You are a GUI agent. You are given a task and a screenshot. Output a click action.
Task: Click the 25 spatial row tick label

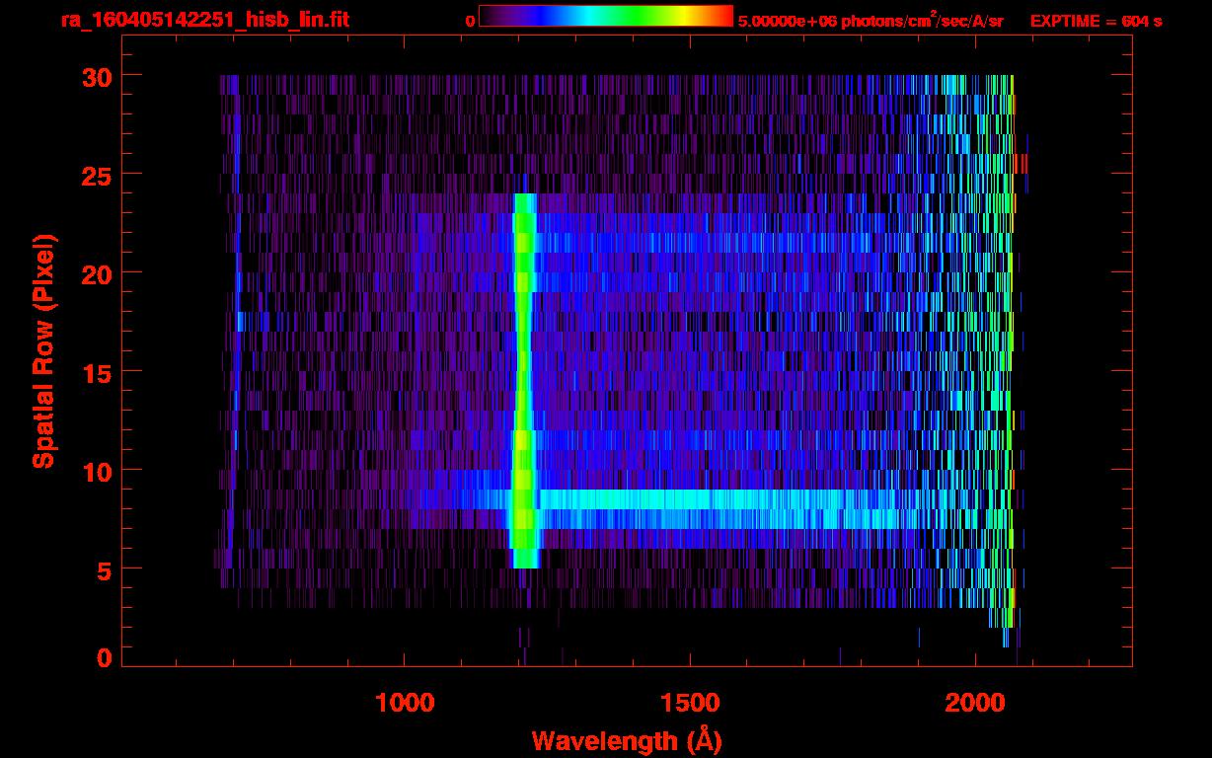[98, 175]
